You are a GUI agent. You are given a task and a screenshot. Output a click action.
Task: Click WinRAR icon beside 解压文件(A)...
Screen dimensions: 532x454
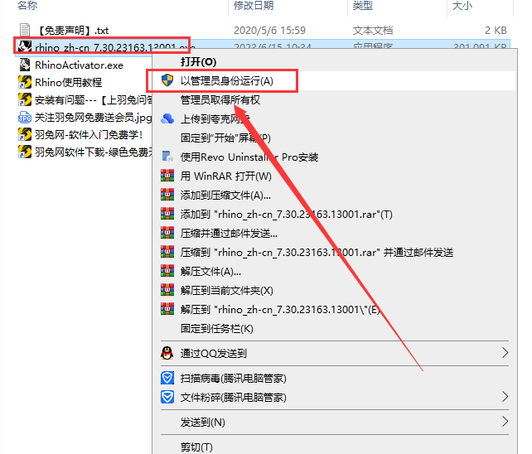(x=167, y=271)
